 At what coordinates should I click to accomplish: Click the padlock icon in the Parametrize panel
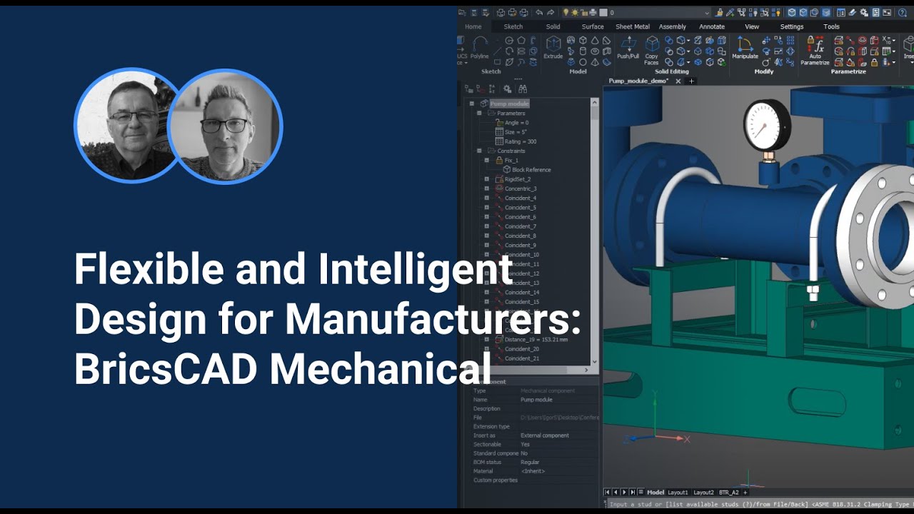874,62
